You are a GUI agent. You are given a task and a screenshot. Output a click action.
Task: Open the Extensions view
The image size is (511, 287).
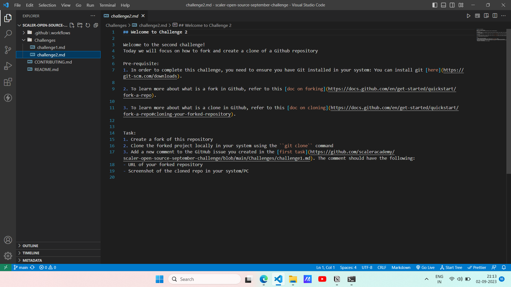pyautogui.click(x=8, y=82)
